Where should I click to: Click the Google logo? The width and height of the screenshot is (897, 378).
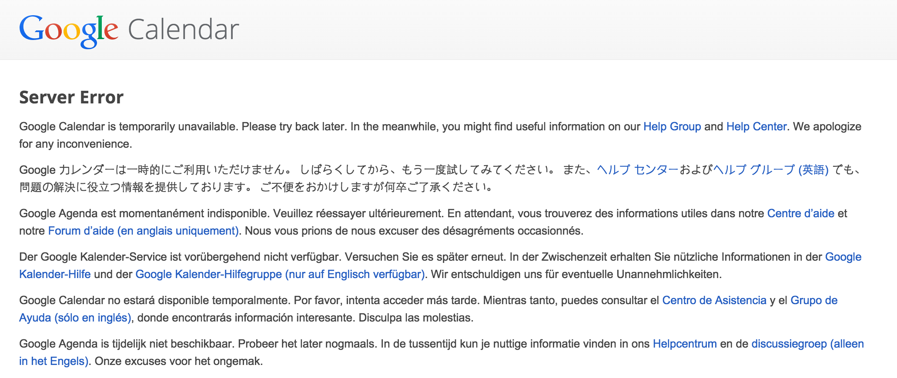pos(69,30)
